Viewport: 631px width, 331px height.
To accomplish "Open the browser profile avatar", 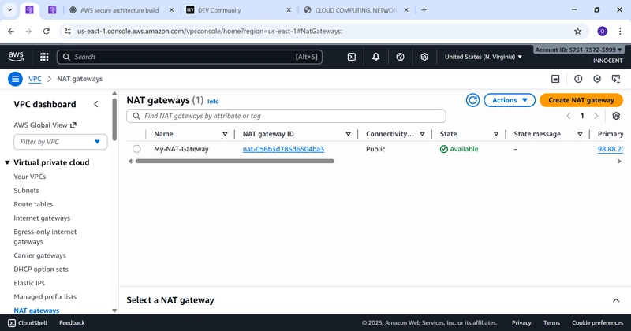I will click(603, 31).
